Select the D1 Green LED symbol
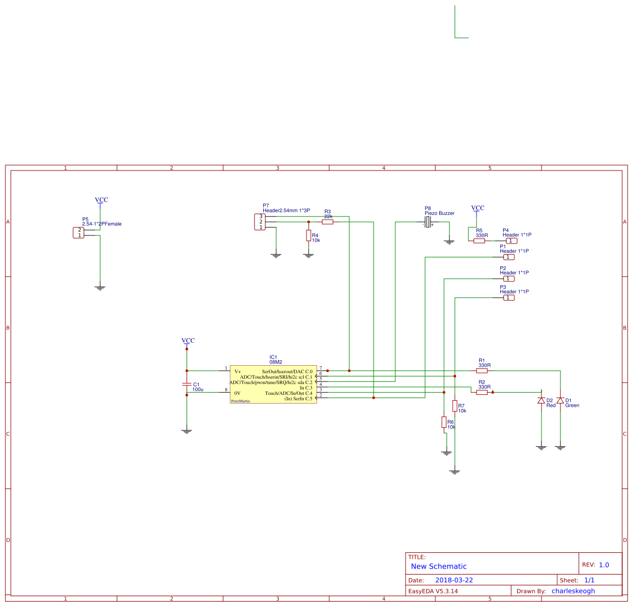The image size is (633, 607). pos(560,400)
